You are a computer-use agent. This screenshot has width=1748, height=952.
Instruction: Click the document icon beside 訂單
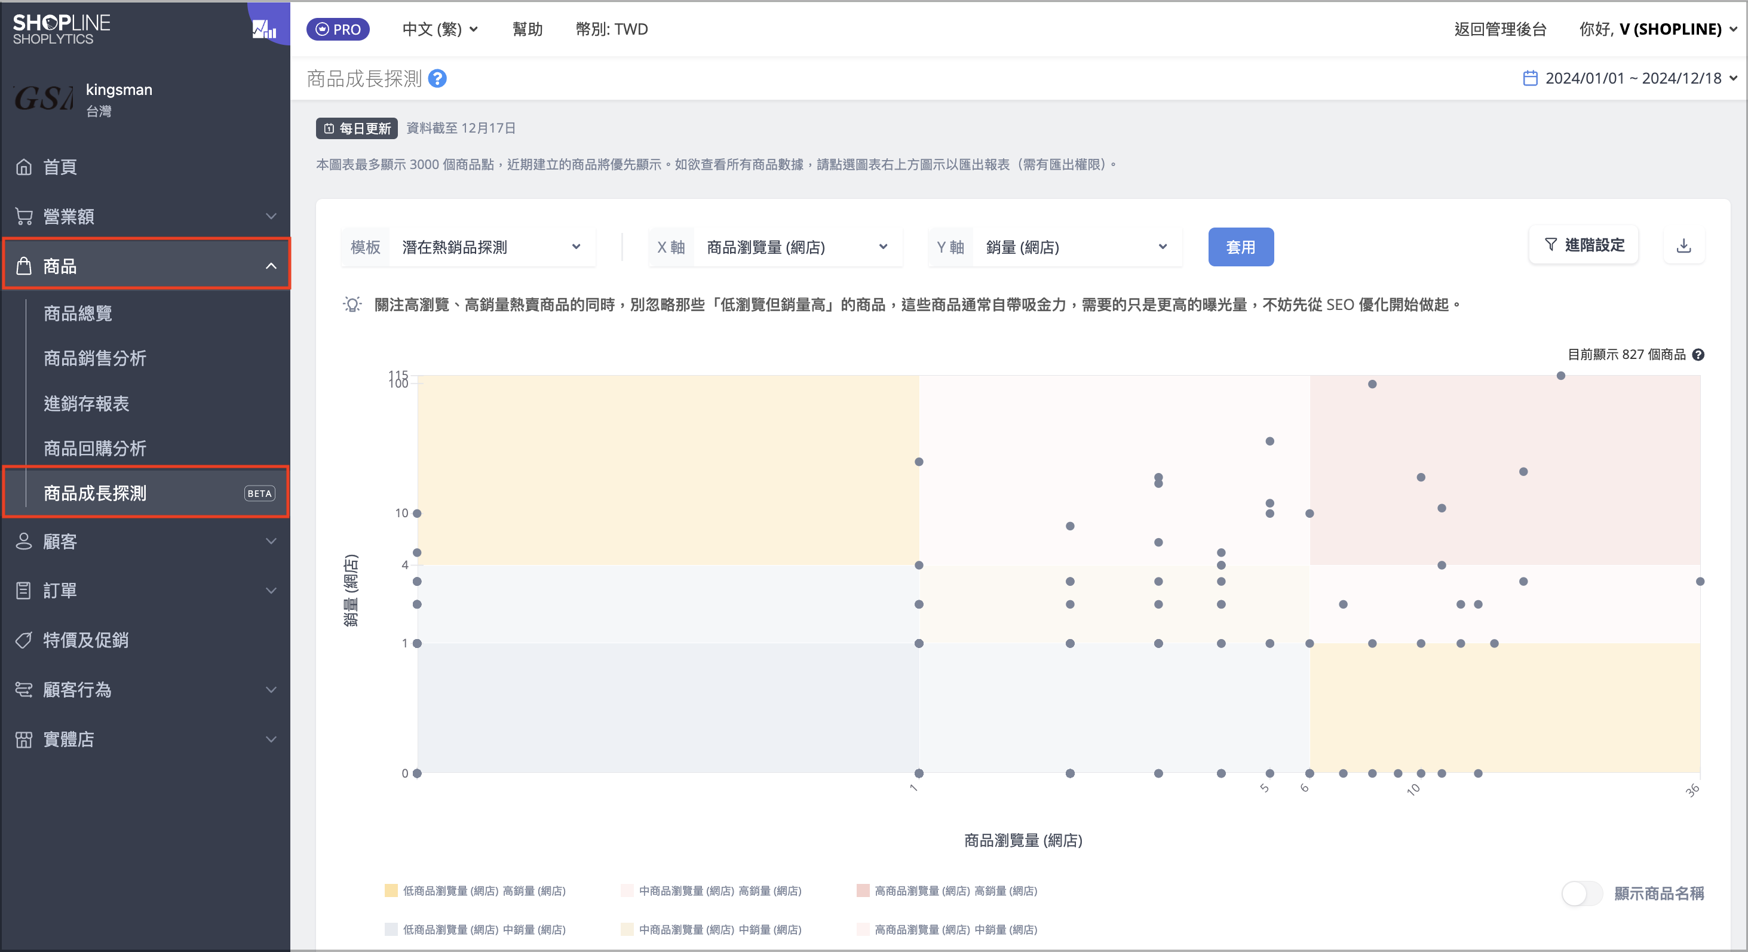[x=24, y=590]
